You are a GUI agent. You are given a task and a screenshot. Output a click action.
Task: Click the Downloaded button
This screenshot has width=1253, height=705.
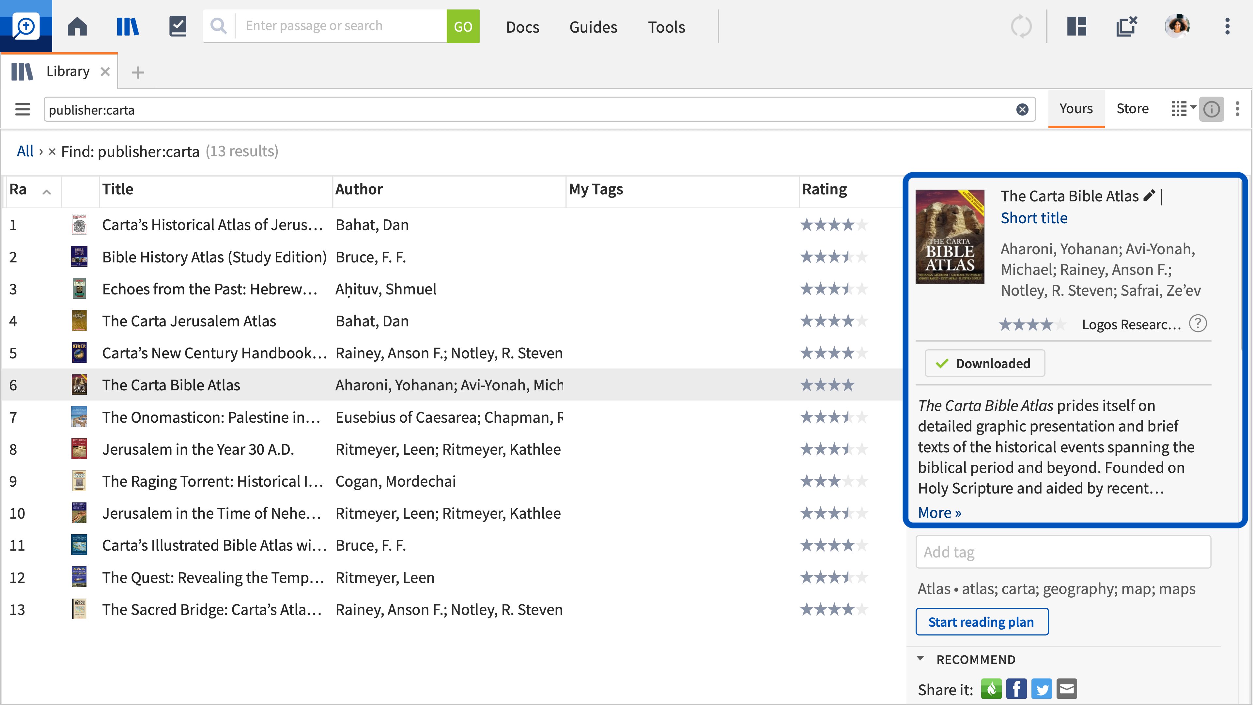pos(984,363)
